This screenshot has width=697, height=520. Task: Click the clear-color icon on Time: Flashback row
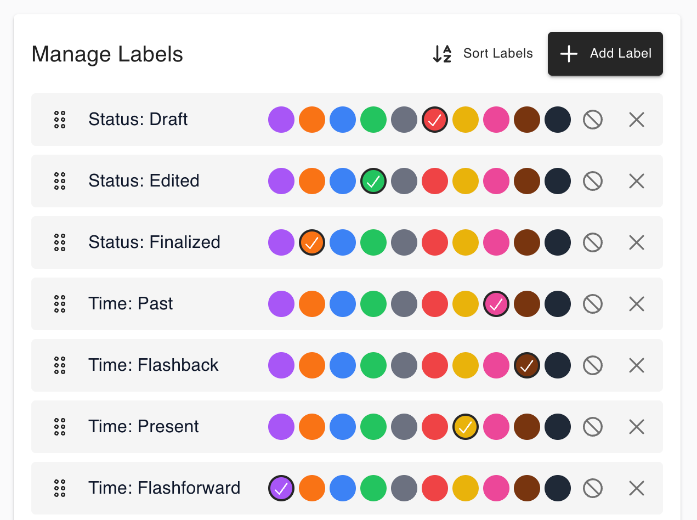click(x=593, y=365)
